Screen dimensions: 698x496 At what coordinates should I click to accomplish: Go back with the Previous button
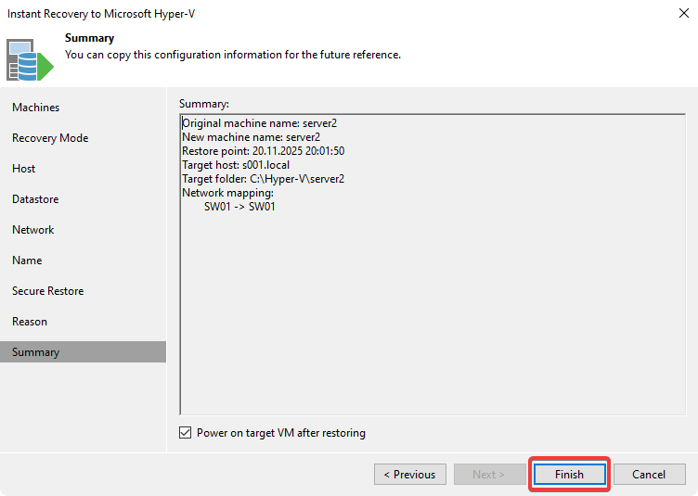pos(409,474)
